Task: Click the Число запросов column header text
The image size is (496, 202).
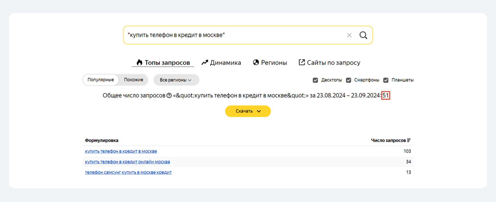Action: pyautogui.click(x=388, y=140)
